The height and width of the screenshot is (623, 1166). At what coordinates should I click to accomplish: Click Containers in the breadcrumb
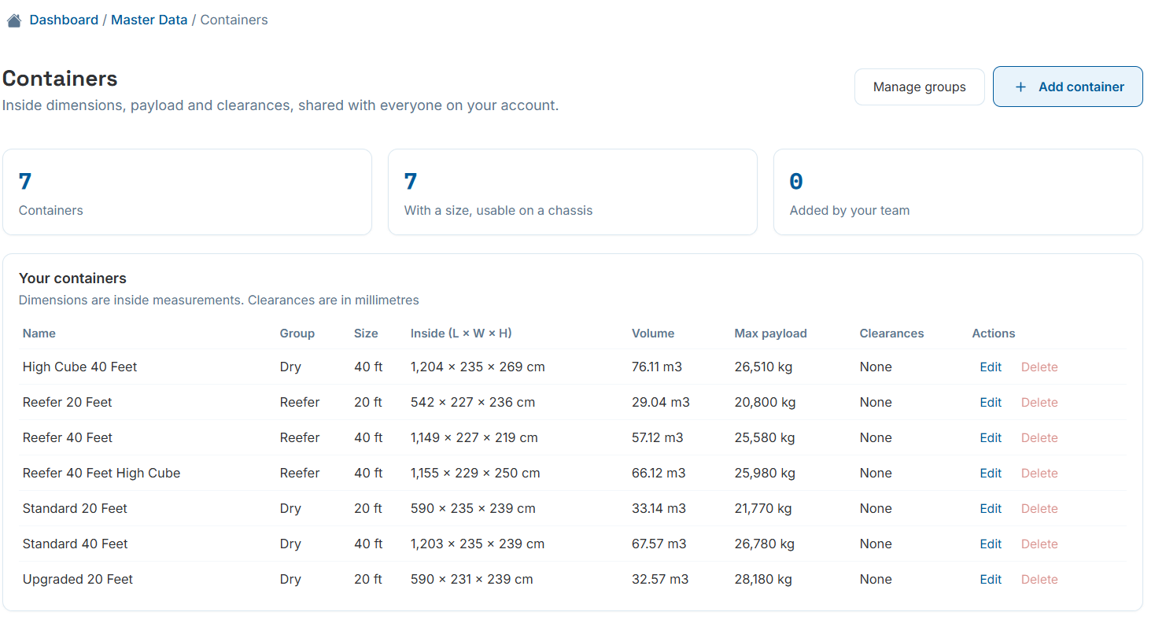coord(234,20)
